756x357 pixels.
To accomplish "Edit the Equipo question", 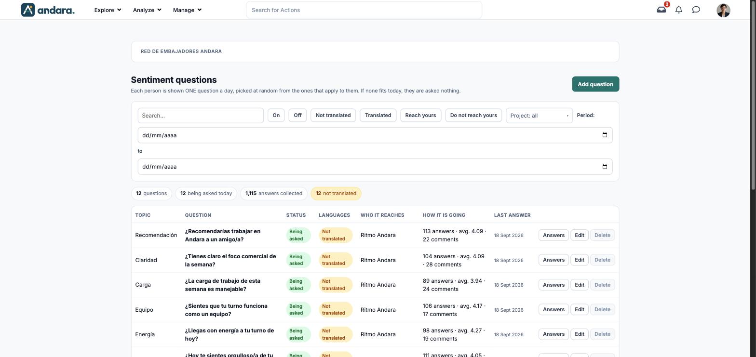I will [x=580, y=309].
